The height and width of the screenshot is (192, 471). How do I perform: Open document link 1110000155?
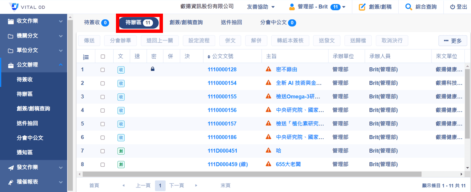222,97
